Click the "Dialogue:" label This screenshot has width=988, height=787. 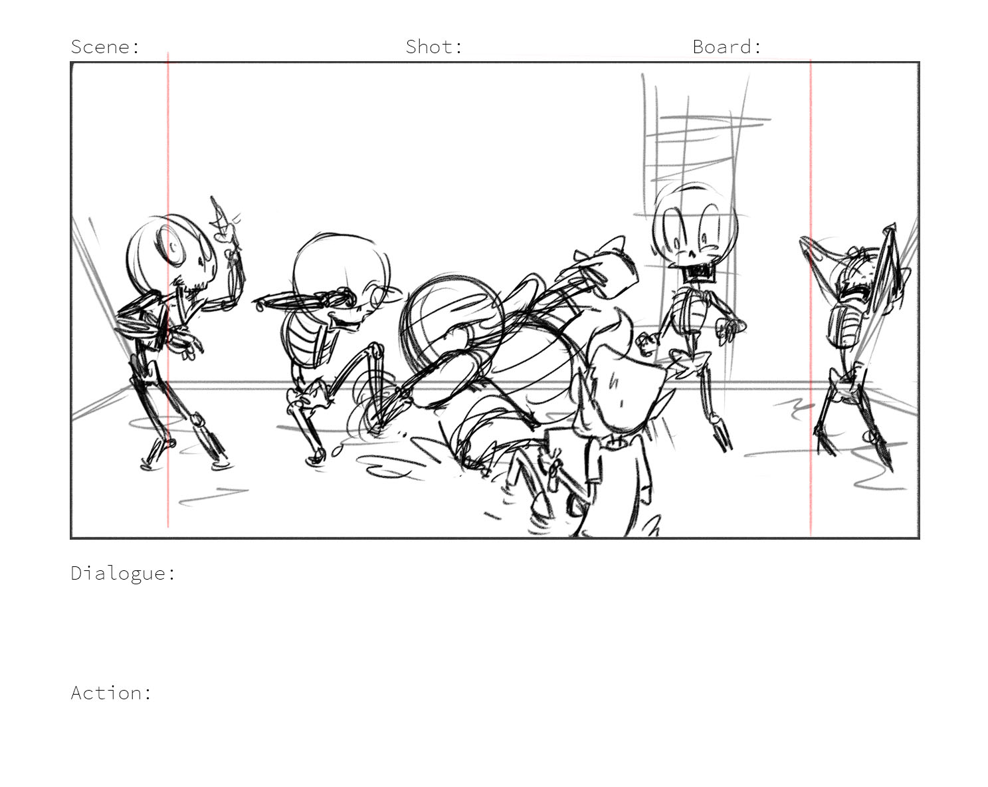point(124,573)
